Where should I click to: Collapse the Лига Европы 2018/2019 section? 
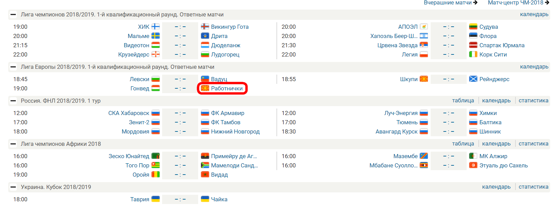[13, 67]
